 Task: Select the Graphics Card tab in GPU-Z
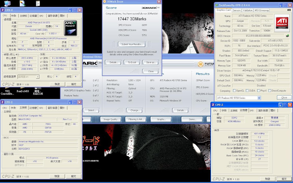point(223,10)
